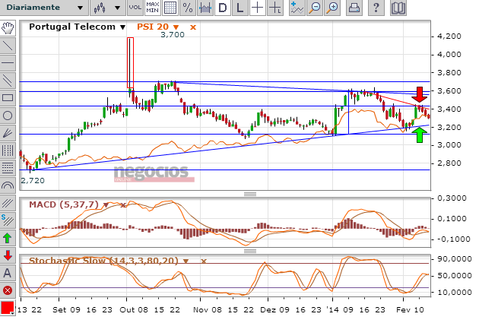Grab the splitter handle above Stochastic panel
The image size is (479, 320).
250,251
